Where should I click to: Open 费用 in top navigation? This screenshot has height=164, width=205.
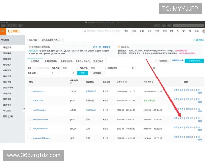click(x=126, y=31)
